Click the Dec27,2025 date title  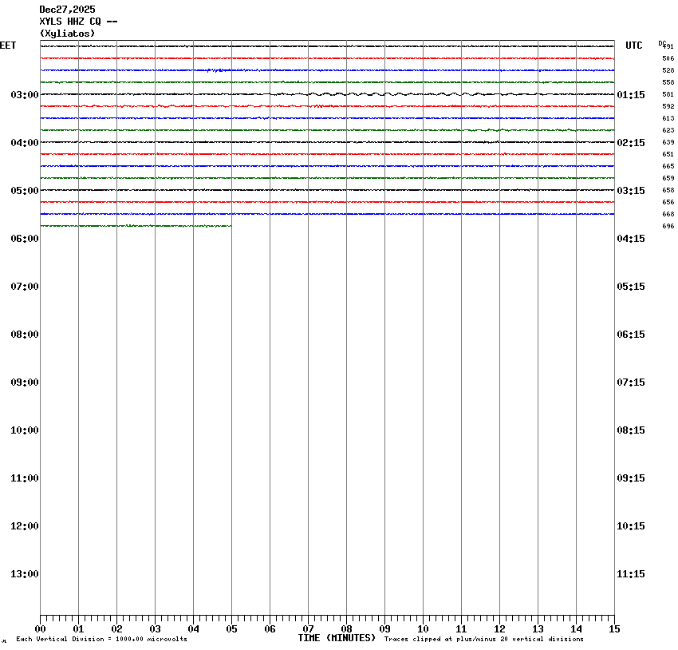pyautogui.click(x=67, y=10)
